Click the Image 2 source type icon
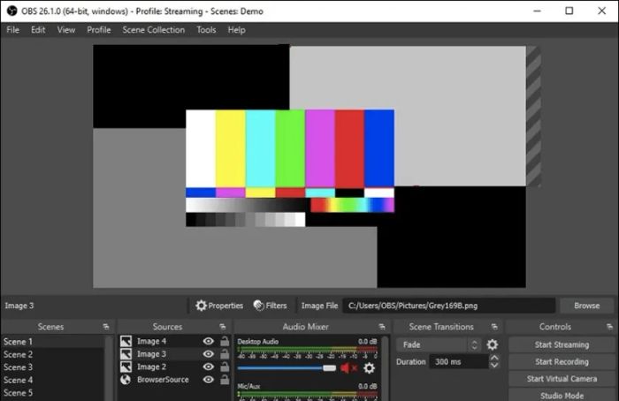The image size is (619, 401). click(x=126, y=367)
